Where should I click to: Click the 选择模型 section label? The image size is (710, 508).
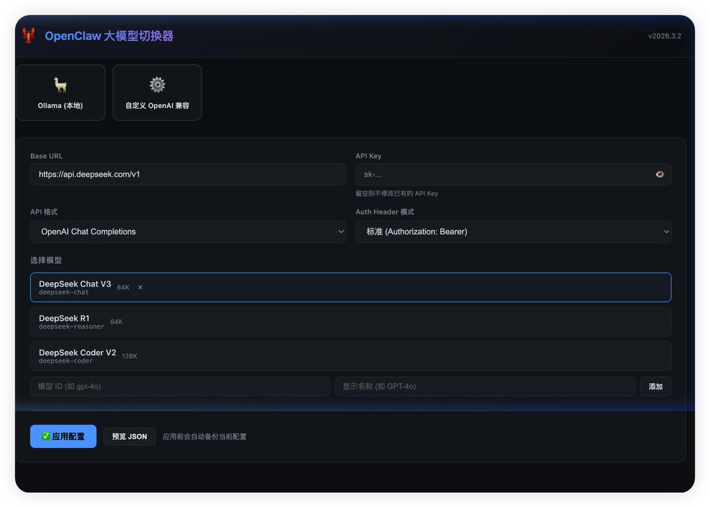[46, 261]
